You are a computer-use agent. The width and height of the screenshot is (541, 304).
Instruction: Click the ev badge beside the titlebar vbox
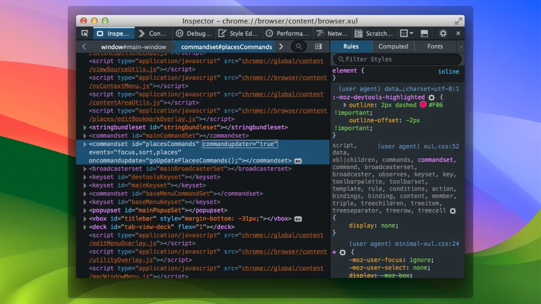298,219
